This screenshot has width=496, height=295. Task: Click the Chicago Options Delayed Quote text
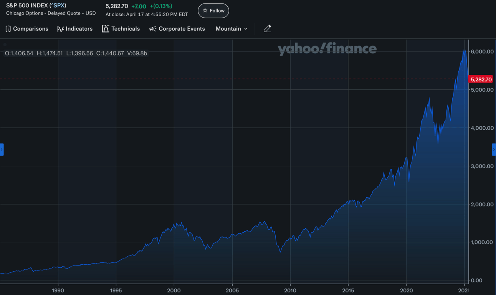click(x=51, y=13)
